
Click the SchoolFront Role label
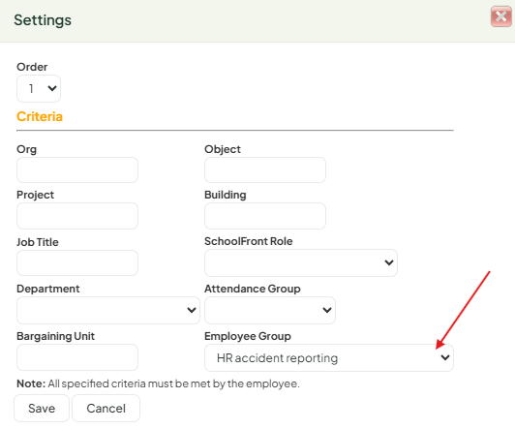pos(248,241)
